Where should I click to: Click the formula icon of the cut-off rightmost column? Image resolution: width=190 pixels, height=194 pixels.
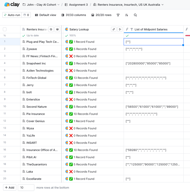coord(187,29)
